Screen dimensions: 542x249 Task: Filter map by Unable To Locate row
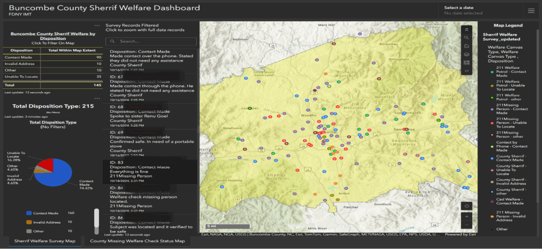(53, 77)
